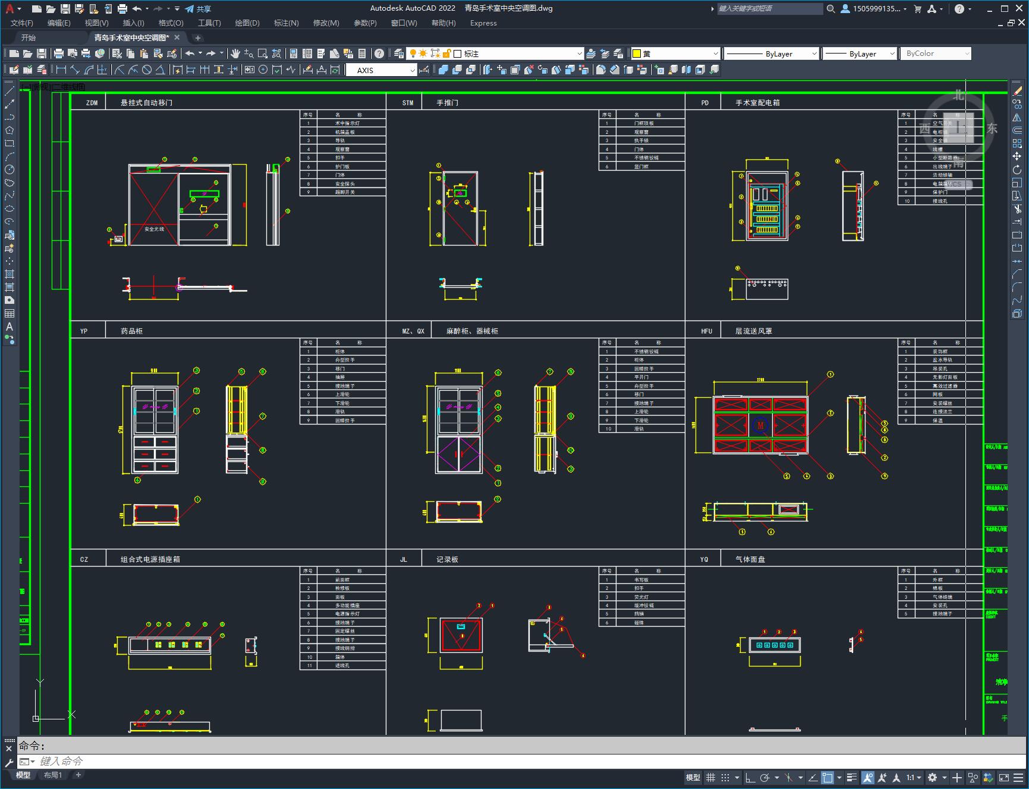Select the Aligned dimension tool
The height and width of the screenshot is (789, 1029).
pos(75,70)
